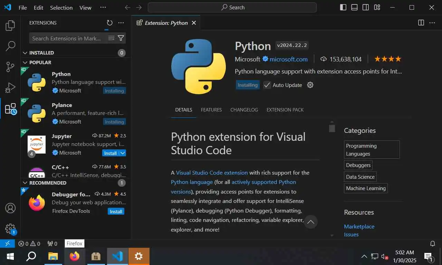Open the File menu
Viewport: 442px width, 265px height.
[23, 8]
